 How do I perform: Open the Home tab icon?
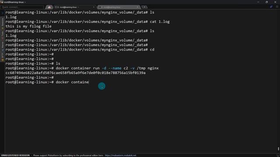coord(49,7)
